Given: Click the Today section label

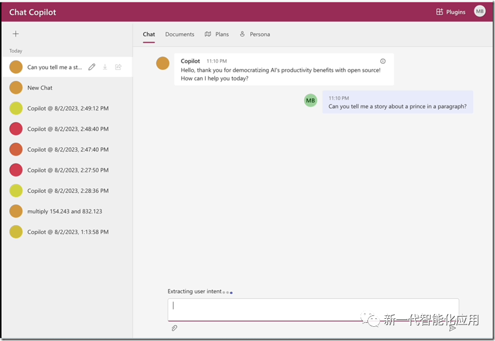Looking at the screenshot, I should 16,51.
